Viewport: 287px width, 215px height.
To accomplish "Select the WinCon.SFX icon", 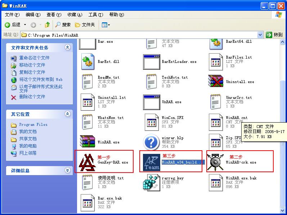I will pos(152,122).
